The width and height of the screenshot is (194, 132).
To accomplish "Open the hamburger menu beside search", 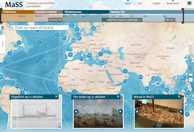I will pos(3,28).
